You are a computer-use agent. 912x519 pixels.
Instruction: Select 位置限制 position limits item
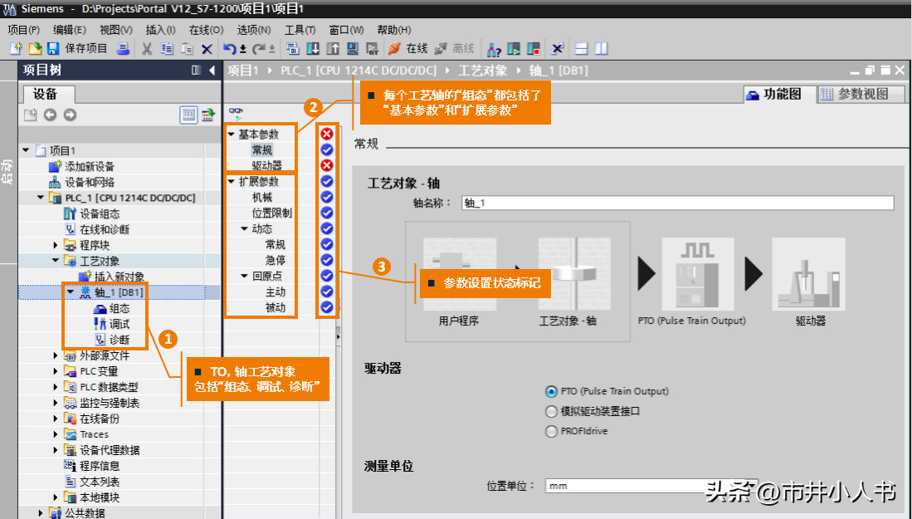[271, 213]
